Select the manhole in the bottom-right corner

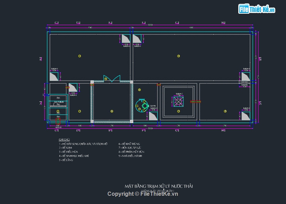[x=245, y=116]
